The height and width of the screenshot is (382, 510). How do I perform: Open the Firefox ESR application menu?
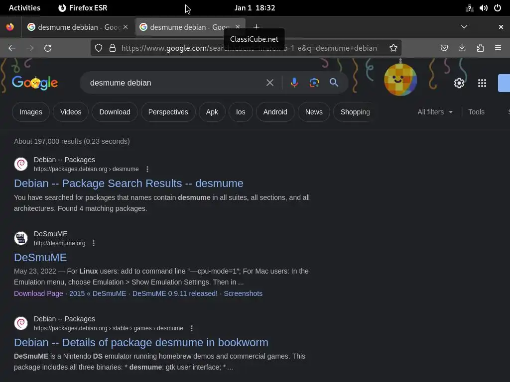83,8
